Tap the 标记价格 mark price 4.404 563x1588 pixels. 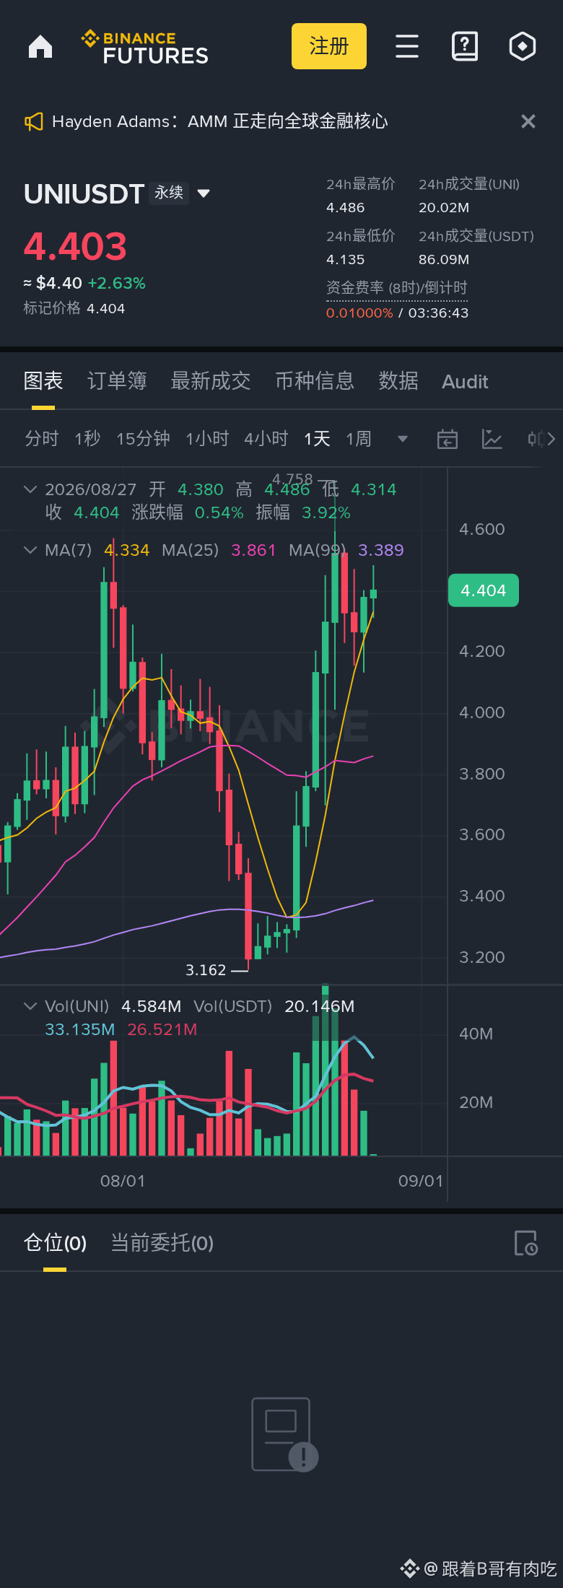(106, 308)
